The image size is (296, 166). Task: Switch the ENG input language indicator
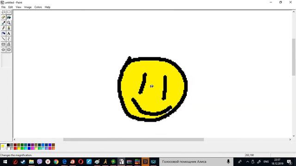tap(266, 162)
